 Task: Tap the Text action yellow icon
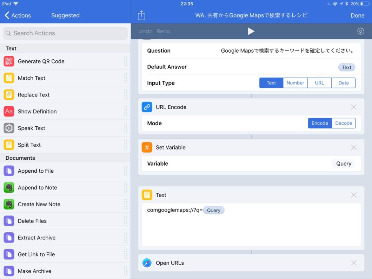coord(147,195)
